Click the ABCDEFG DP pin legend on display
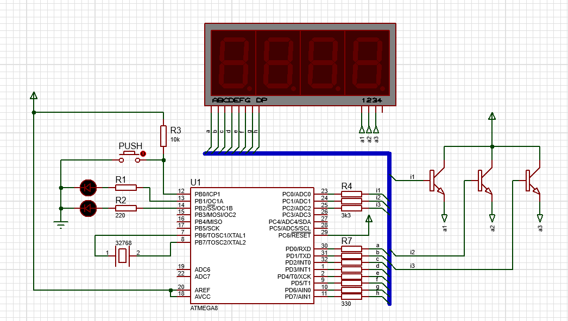568x321 pixels. (x=239, y=100)
